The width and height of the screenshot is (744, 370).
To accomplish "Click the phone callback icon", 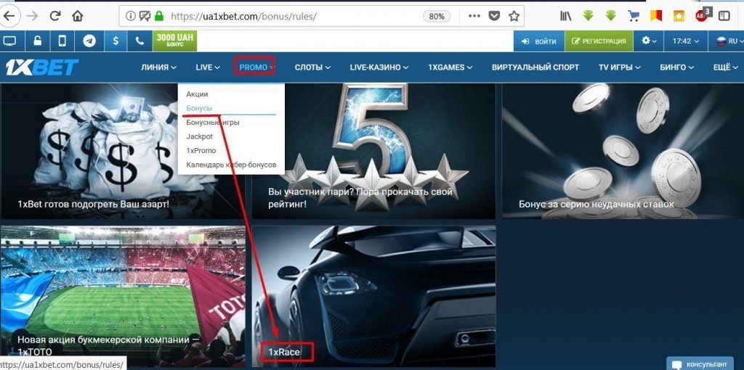I will tap(139, 41).
